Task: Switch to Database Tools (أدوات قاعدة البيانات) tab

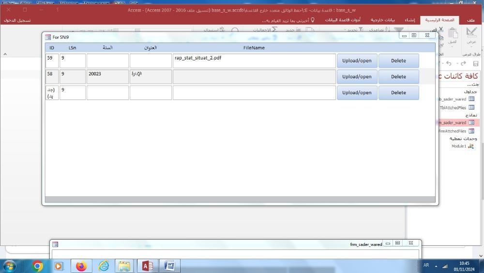Action: (343, 20)
